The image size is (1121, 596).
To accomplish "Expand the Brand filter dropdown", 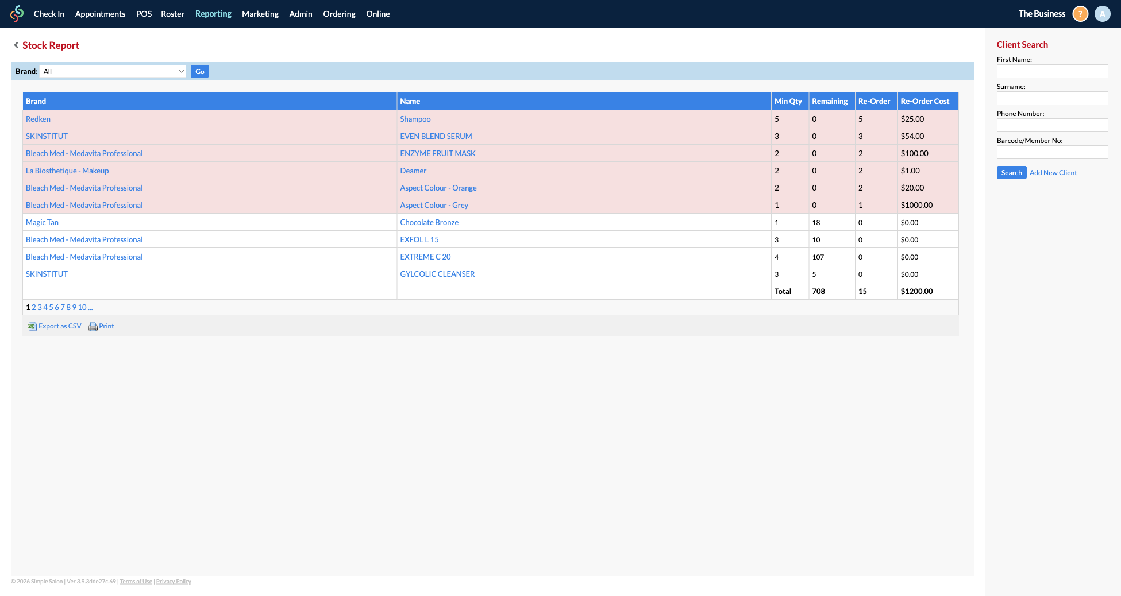I will pyautogui.click(x=113, y=72).
